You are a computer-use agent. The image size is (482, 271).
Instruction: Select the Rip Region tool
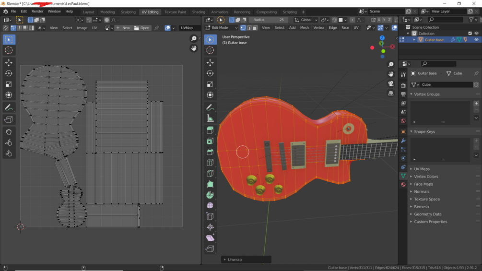(x=210, y=248)
